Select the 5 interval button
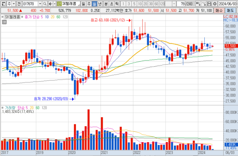 [x=134, y=4]
